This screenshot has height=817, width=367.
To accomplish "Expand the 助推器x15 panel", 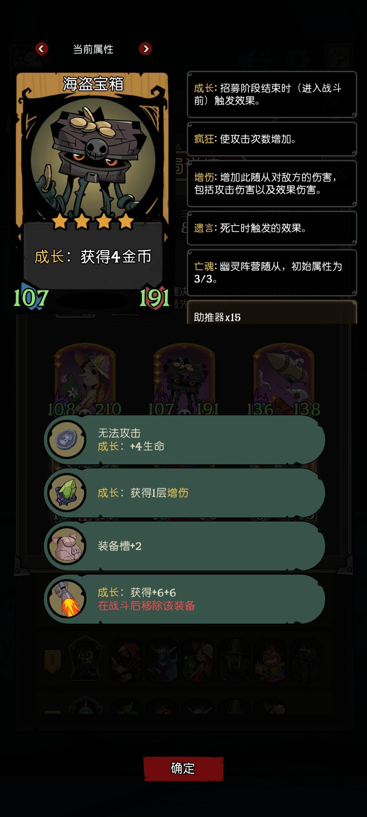I will tap(272, 313).
